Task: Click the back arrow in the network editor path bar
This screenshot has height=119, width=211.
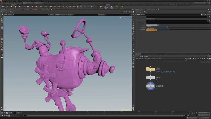Action: point(136,56)
